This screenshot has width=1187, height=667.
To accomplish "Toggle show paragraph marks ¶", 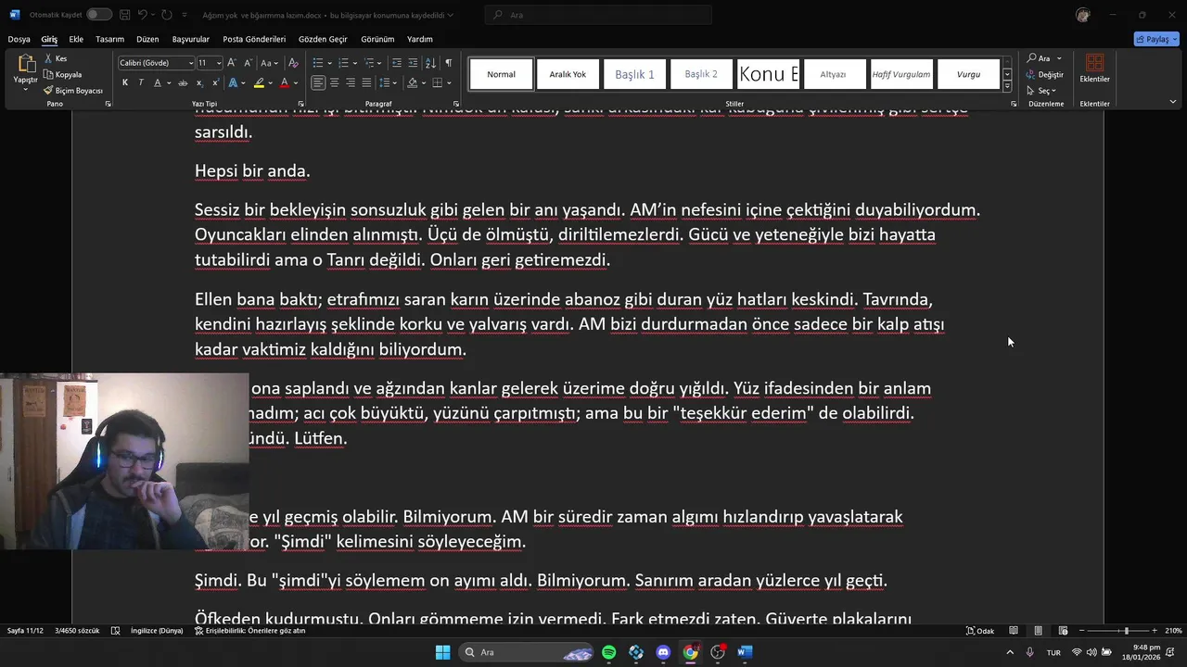I will pos(448,63).
